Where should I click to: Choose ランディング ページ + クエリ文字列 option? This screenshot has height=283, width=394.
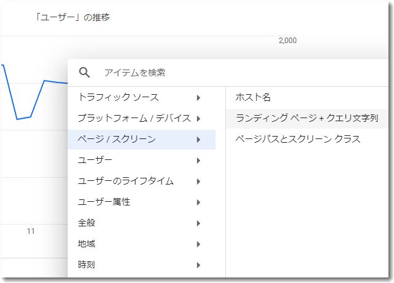tap(307, 118)
